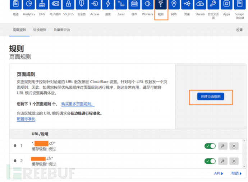
Task: Switch to the 批量重定向 tab
Action: tap(62, 30)
